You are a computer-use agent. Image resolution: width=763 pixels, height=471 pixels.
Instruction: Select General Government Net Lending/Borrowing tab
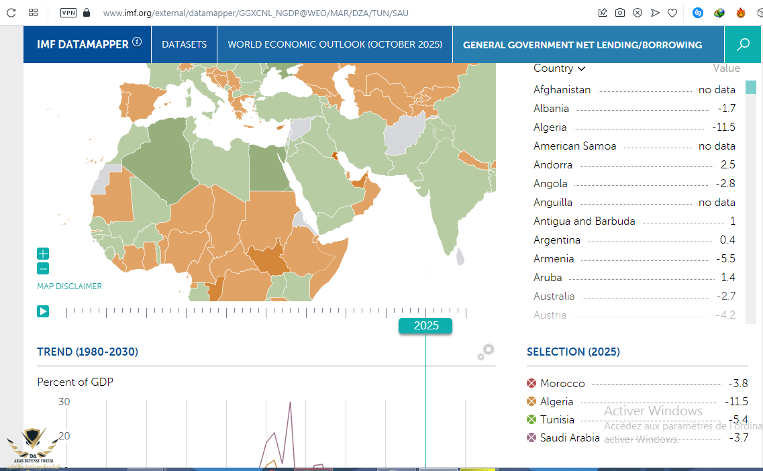[x=582, y=45]
